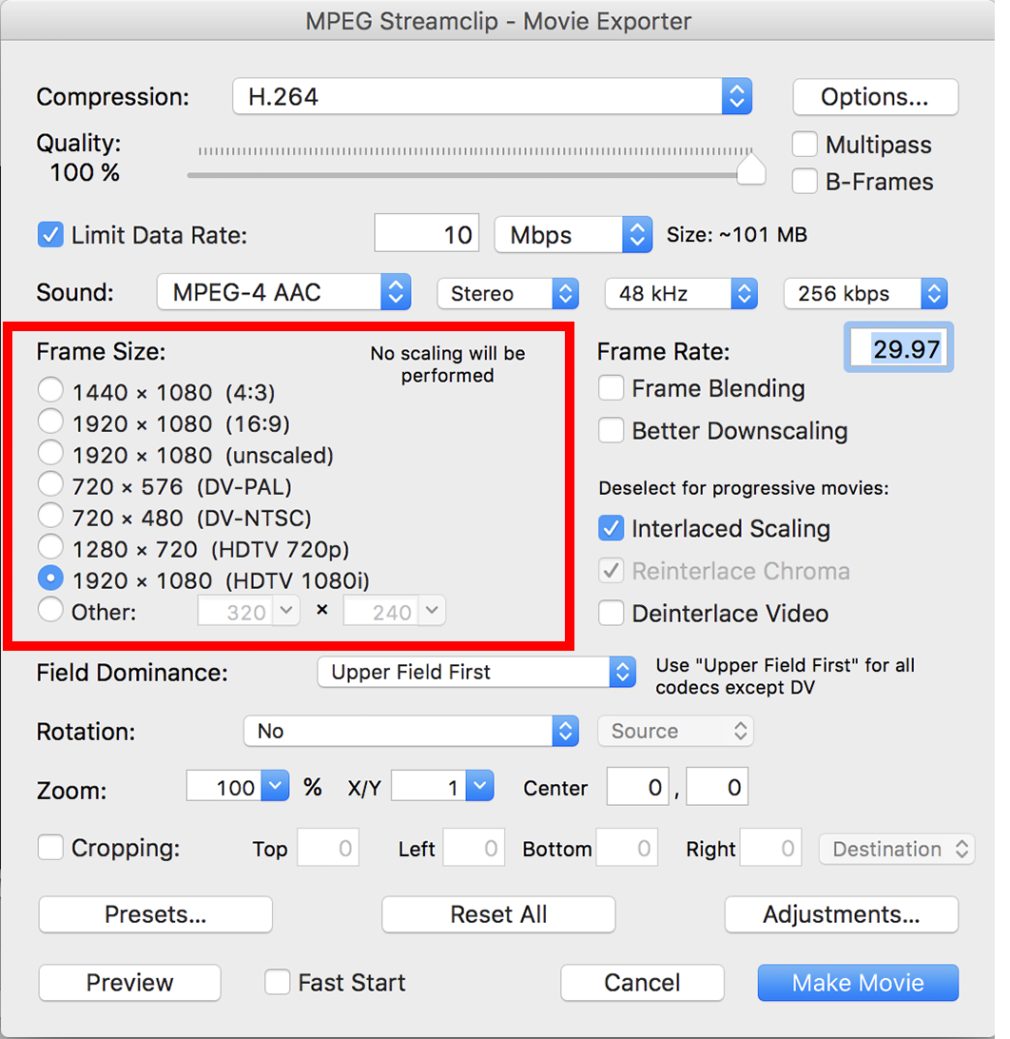Click the Reset All button

tap(498, 914)
